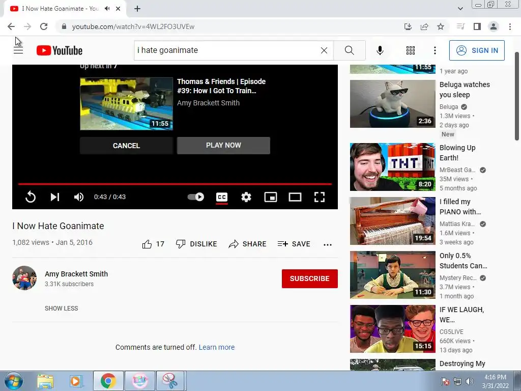521x391 pixels.
Task: Open Only 0.5% Students Can video title
Action: pyautogui.click(x=463, y=261)
